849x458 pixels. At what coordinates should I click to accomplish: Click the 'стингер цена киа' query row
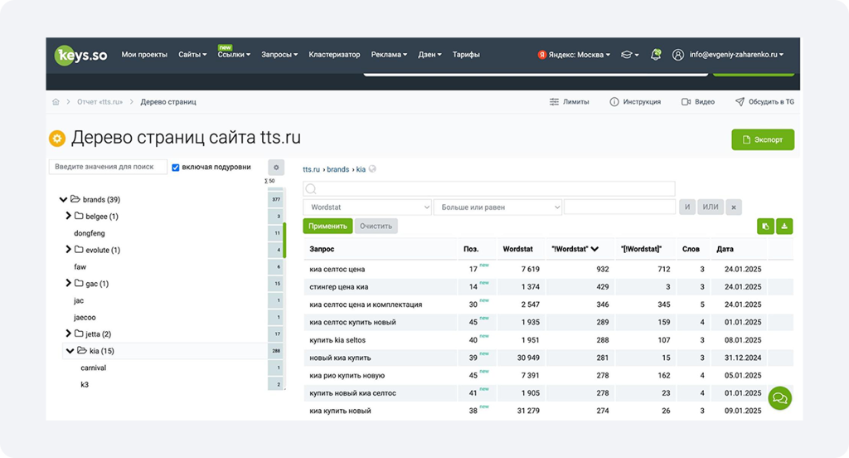(549, 287)
